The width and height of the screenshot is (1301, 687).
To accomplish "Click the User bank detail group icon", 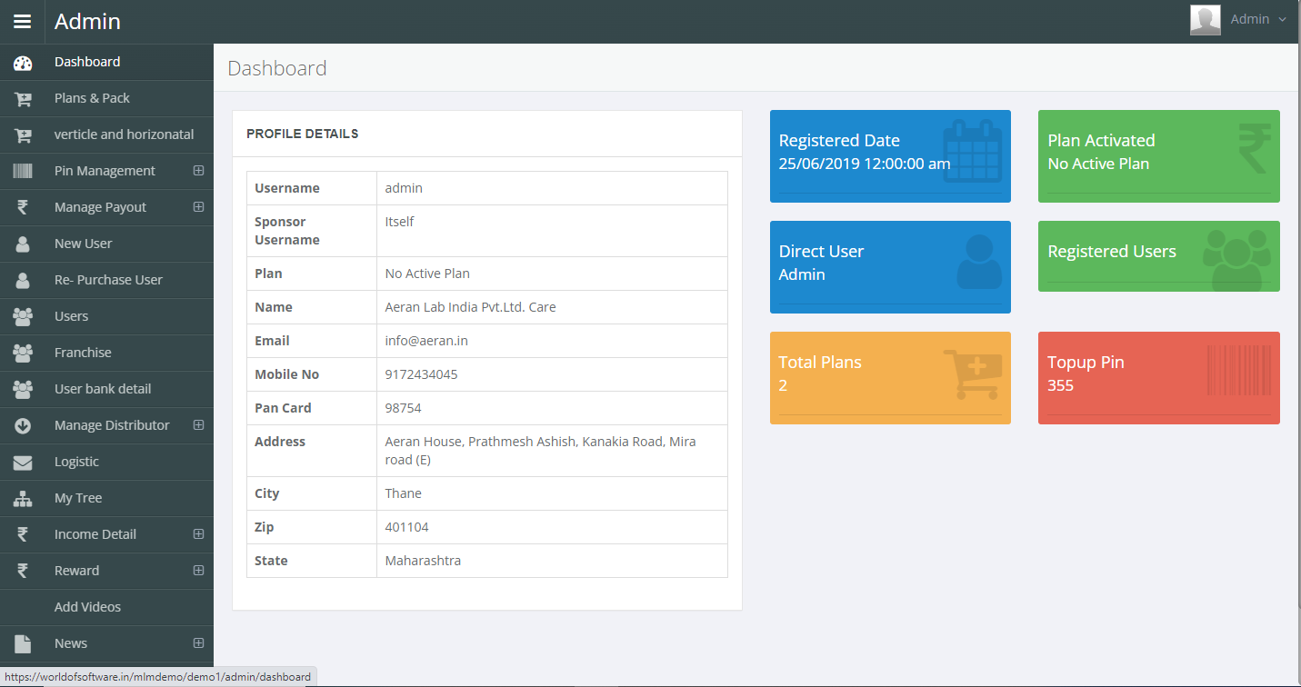I will pos(23,389).
